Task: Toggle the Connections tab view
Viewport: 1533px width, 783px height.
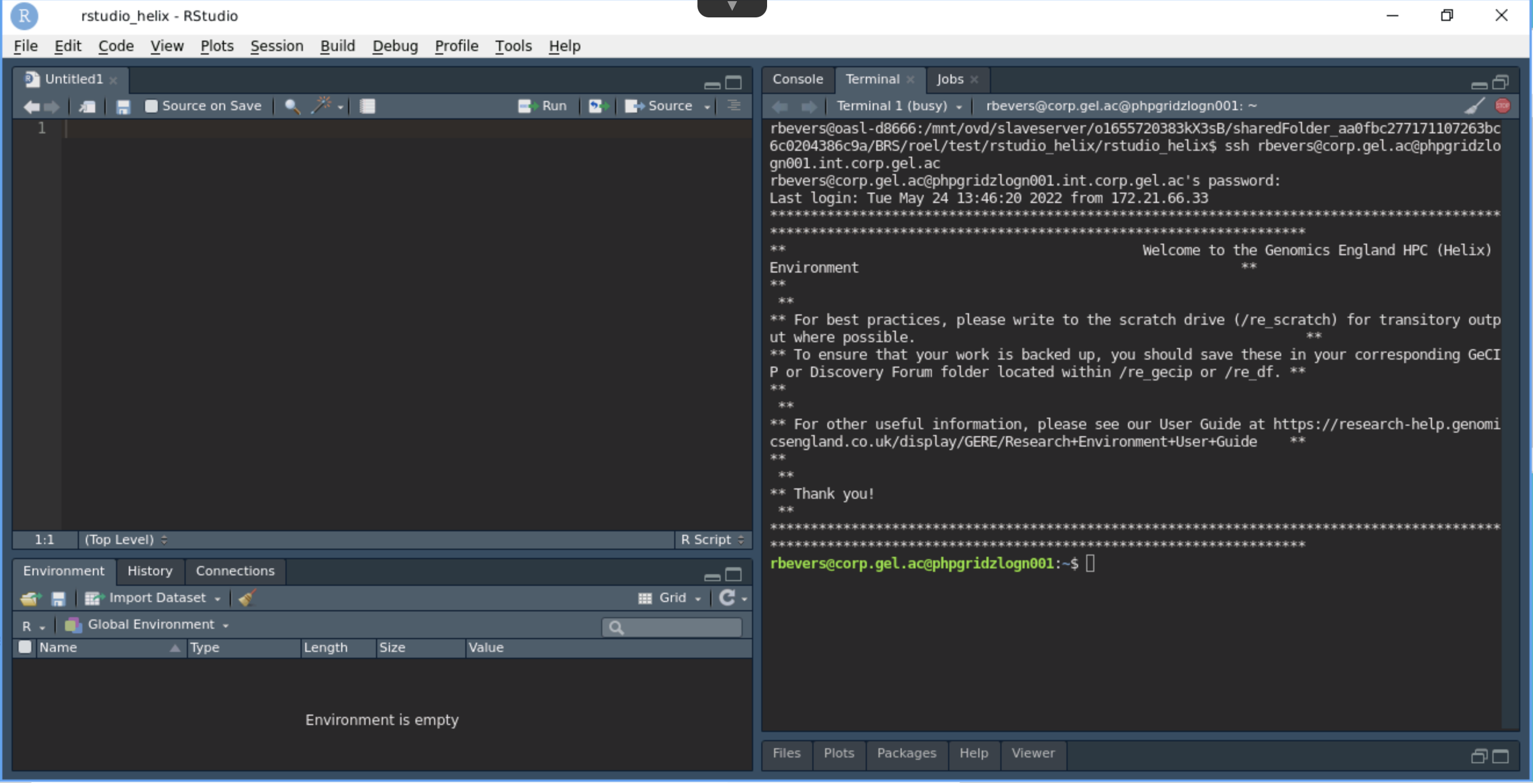Action: pyautogui.click(x=234, y=570)
